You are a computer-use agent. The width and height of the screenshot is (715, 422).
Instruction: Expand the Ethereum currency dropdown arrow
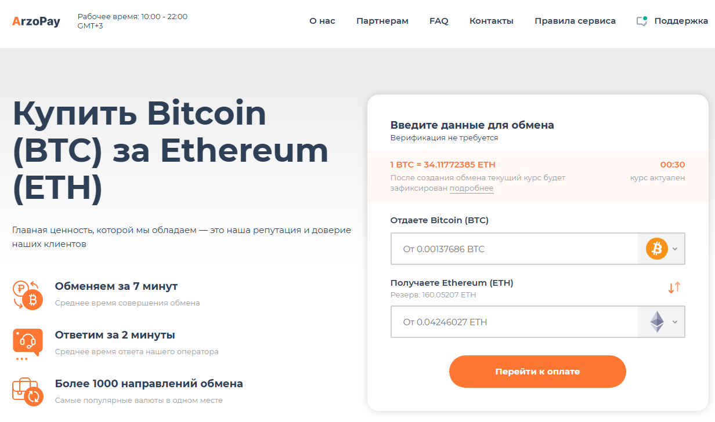(x=674, y=322)
